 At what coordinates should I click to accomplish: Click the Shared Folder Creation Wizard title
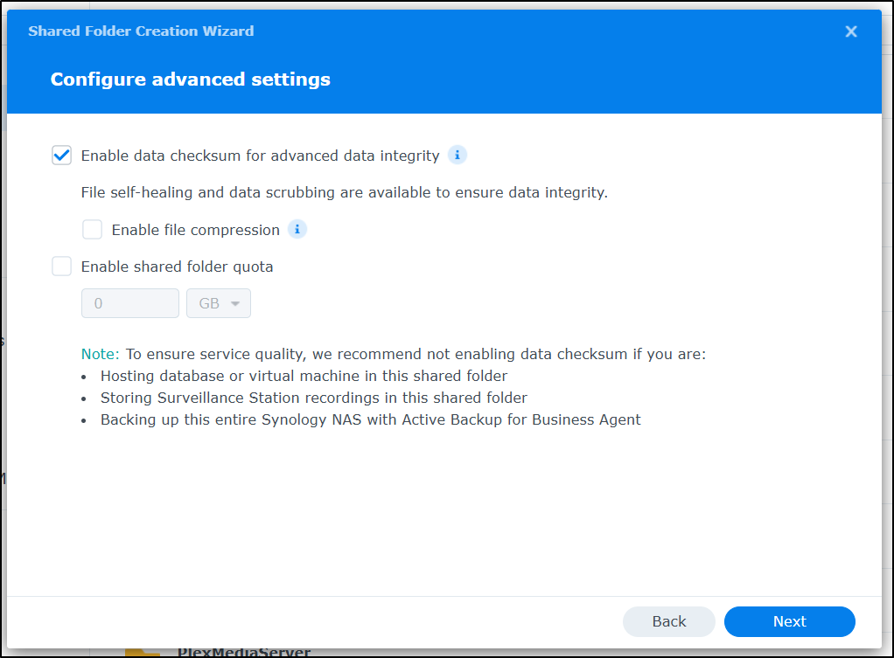tap(141, 31)
